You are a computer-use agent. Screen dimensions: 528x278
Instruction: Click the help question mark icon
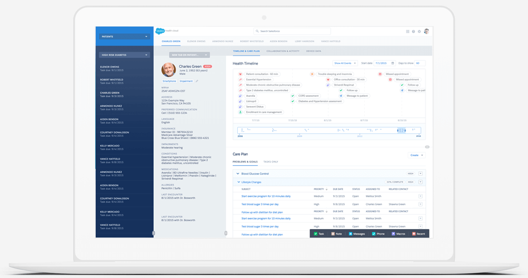click(413, 32)
